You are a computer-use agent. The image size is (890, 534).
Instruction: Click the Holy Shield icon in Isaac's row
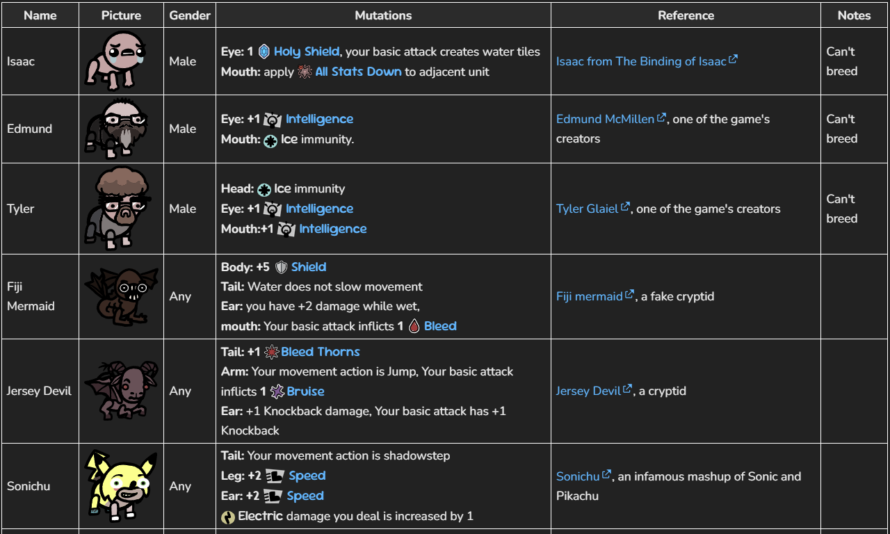[264, 51]
